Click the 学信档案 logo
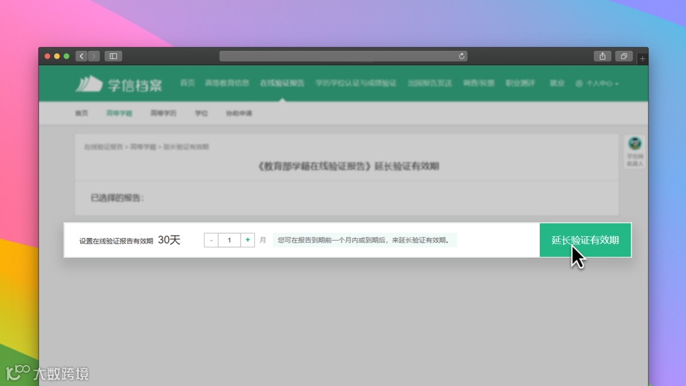The width and height of the screenshot is (686, 386). pyautogui.click(x=119, y=84)
